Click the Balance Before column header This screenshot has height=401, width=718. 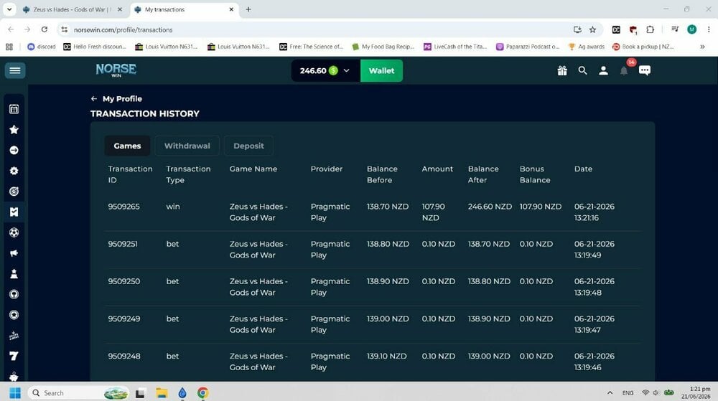383,174
